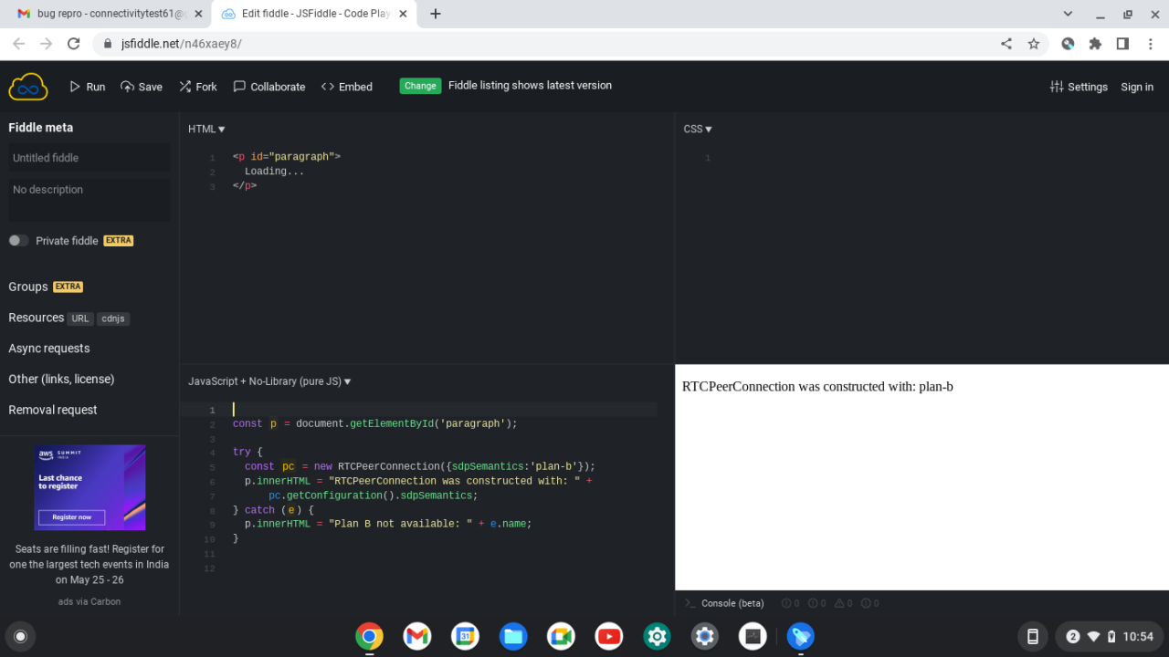The height and width of the screenshot is (657, 1169).
Task: Open JavaScript + No-Library dropdown
Action: pyautogui.click(x=269, y=381)
